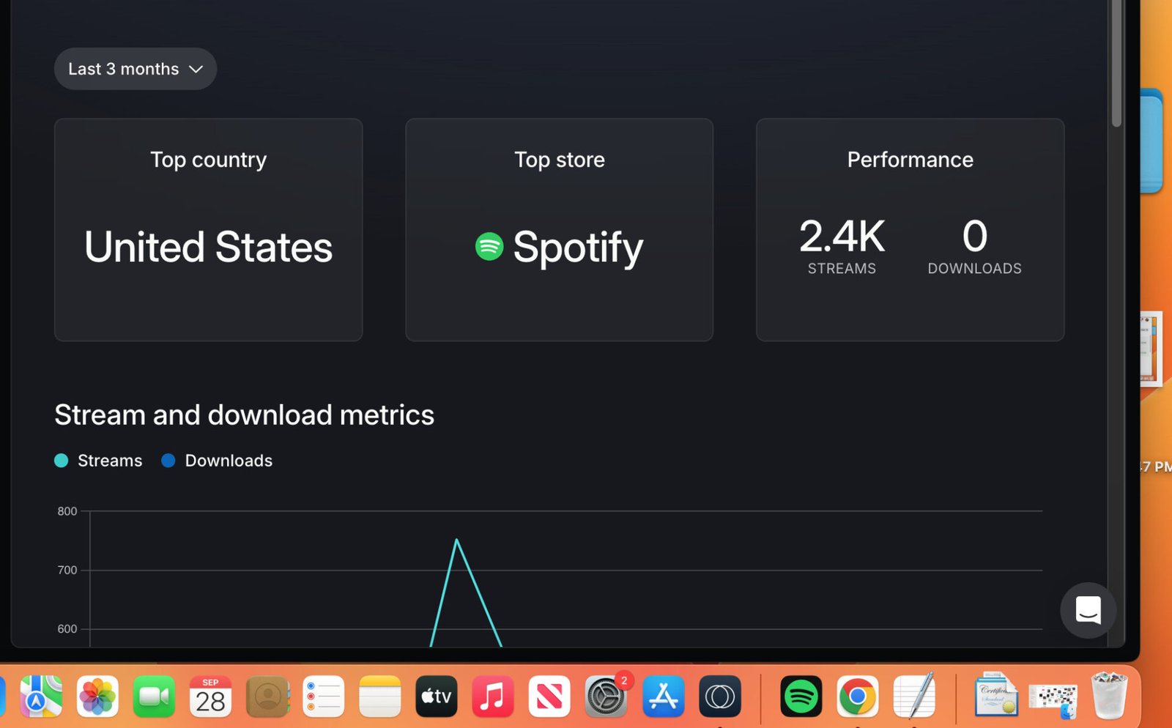
Task: Click the 2.4K streams value
Action: pyautogui.click(x=842, y=237)
